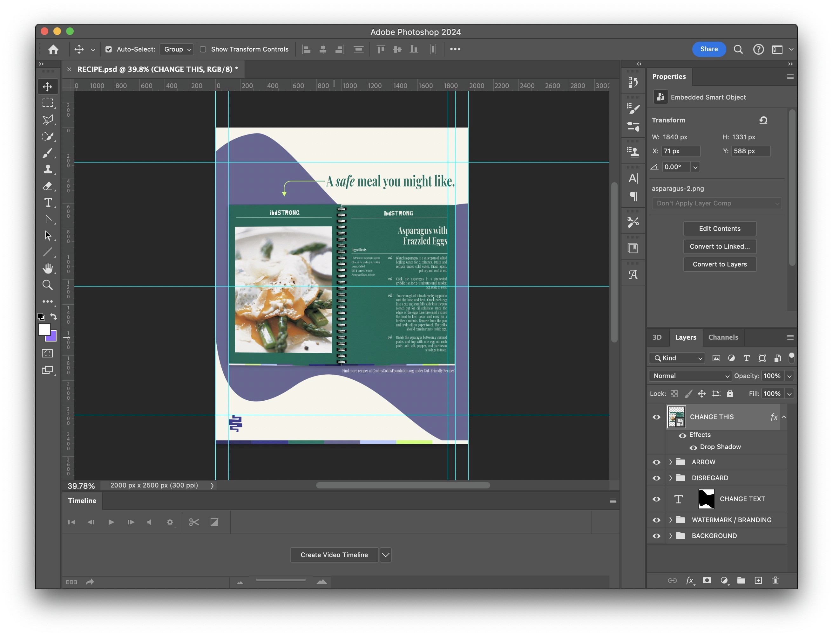This screenshot has height=636, width=833.
Task: Toggle the Auto-Select checkbox
Action: [109, 49]
